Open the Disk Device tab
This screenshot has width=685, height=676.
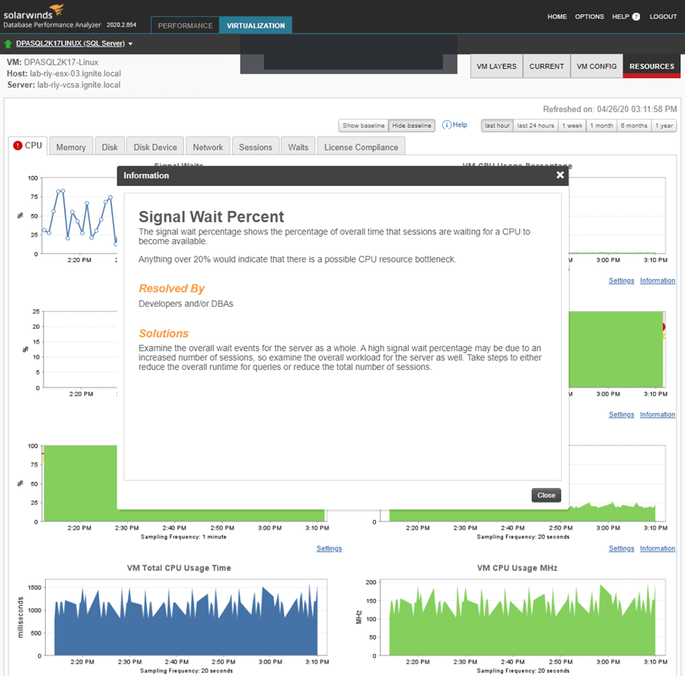click(155, 147)
